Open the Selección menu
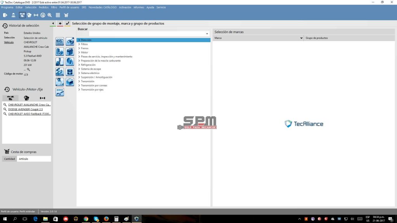Image resolution: width=397 pixels, height=223 pixels. click(x=31, y=7)
